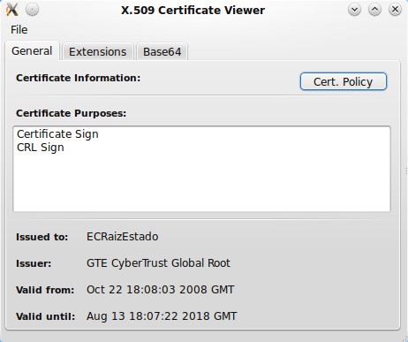Click the Certificate Information heading
This screenshot has height=342, width=408.
(x=79, y=78)
